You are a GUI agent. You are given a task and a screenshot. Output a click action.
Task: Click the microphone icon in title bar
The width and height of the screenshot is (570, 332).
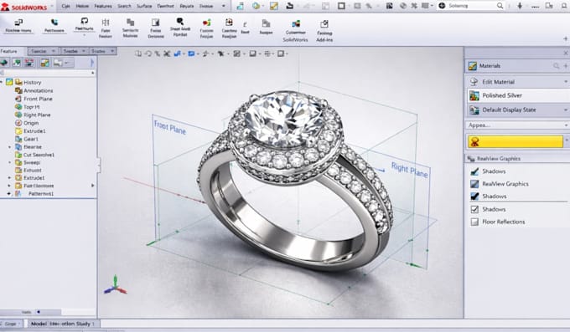pyautogui.click(x=520, y=6)
